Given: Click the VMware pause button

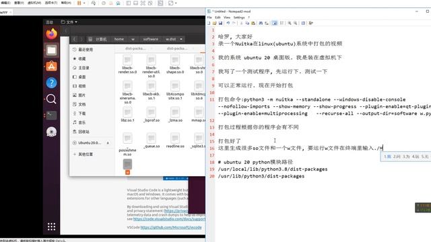Looking at the screenshot, I should (79, 3).
